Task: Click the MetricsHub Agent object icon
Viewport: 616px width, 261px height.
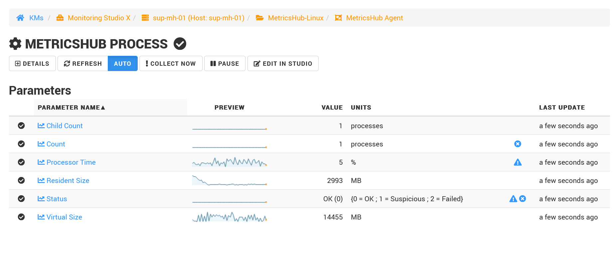Action: pyautogui.click(x=338, y=18)
